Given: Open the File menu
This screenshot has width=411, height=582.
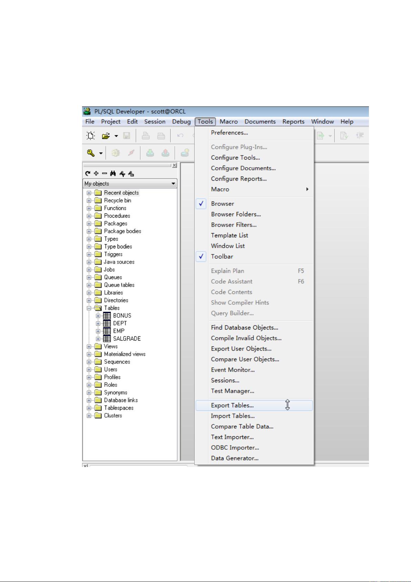Looking at the screenshot, I should pos(90,122).
